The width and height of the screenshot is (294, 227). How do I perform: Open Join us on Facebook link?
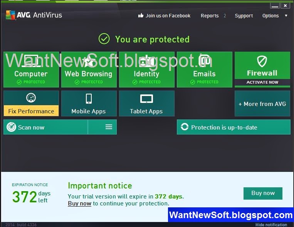tap(168, 15)
